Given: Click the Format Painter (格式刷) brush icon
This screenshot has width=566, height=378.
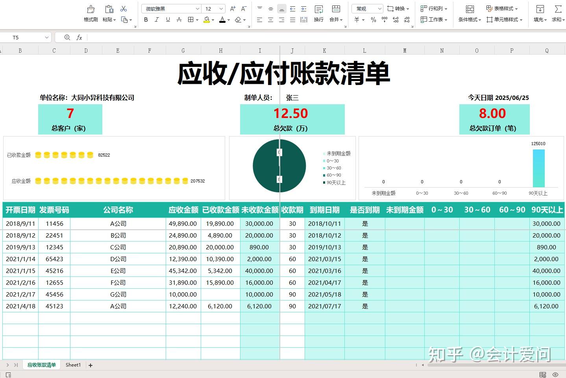Looking at the screenshot, I should tap(91, 9).
